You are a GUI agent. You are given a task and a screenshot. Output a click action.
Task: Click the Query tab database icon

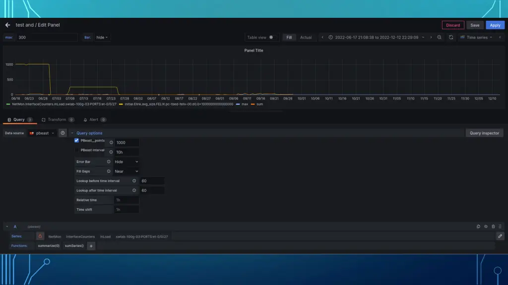coord(9,120)
